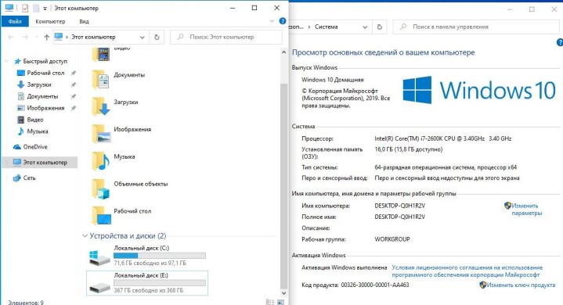
Task: Click the Windows 10 Домашняя edition text
Action: 333,80
